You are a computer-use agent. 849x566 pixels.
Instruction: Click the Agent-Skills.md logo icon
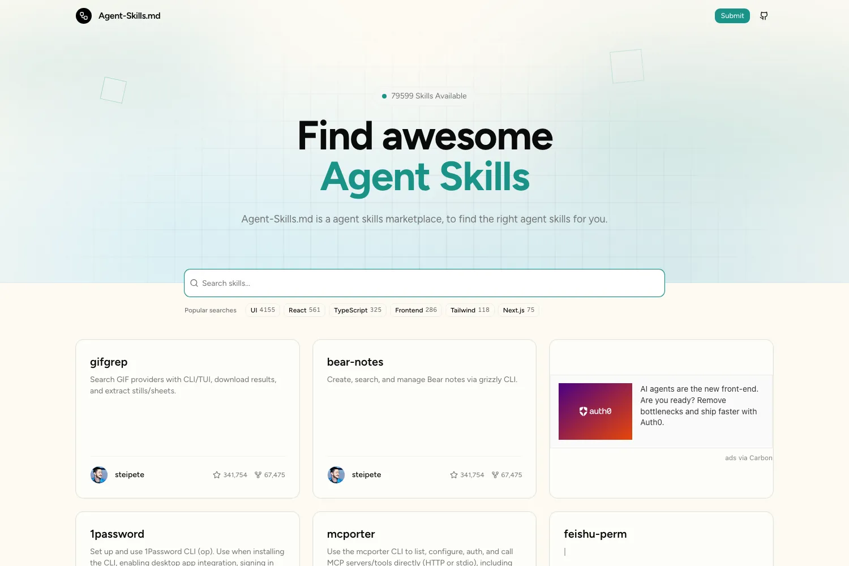coord(84,16)
